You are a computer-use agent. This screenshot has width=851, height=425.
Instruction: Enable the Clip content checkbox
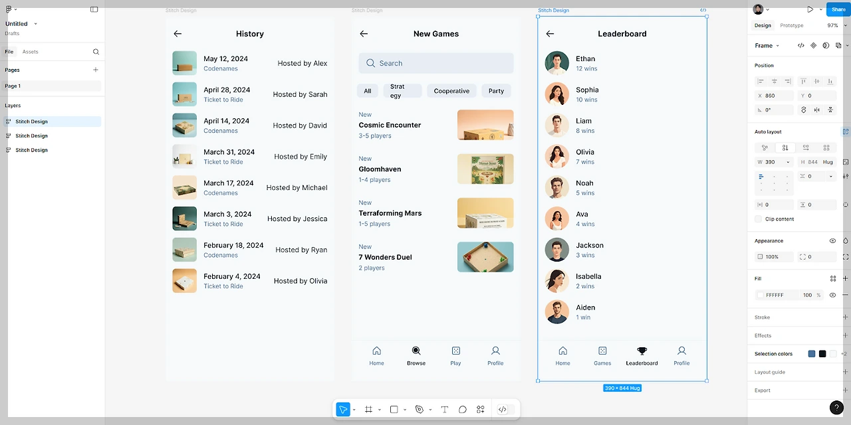tap(759, 219)
